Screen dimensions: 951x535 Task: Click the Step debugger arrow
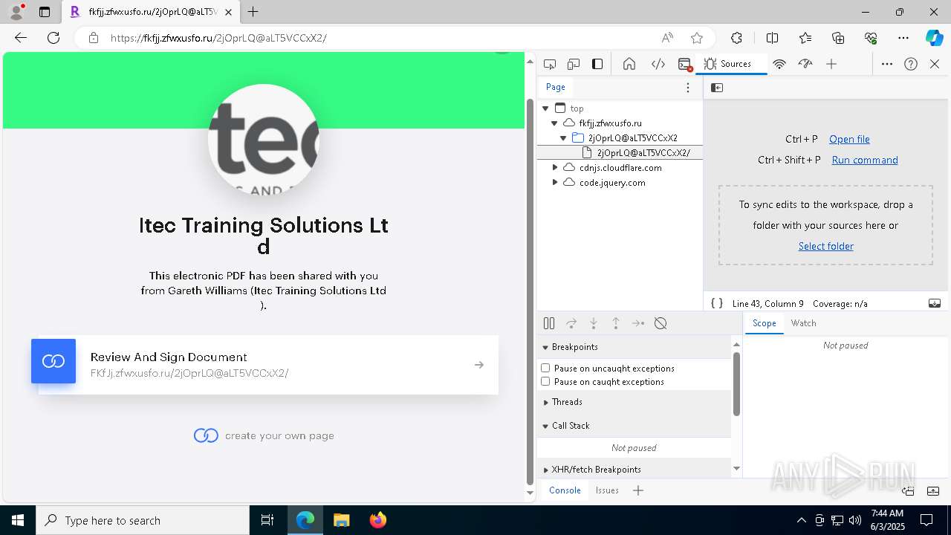[638, 323]
